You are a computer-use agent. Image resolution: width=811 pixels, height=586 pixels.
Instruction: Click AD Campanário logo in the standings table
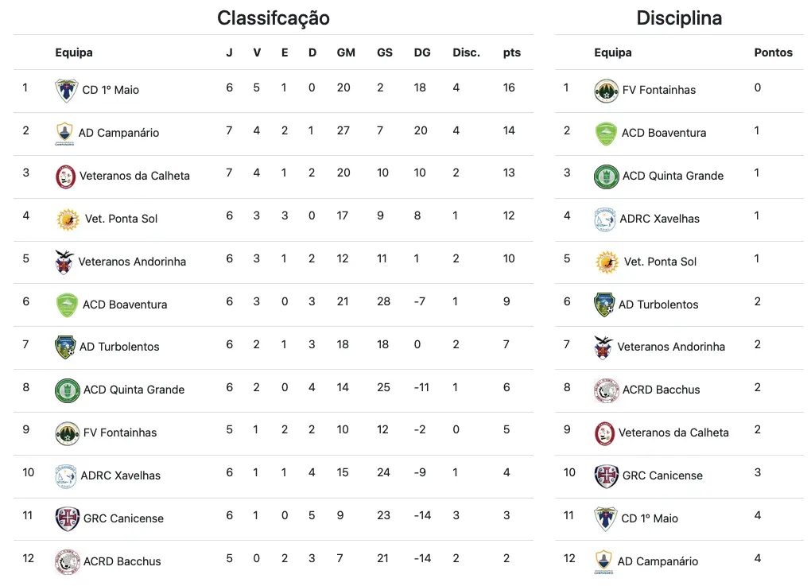pos(65,133)
